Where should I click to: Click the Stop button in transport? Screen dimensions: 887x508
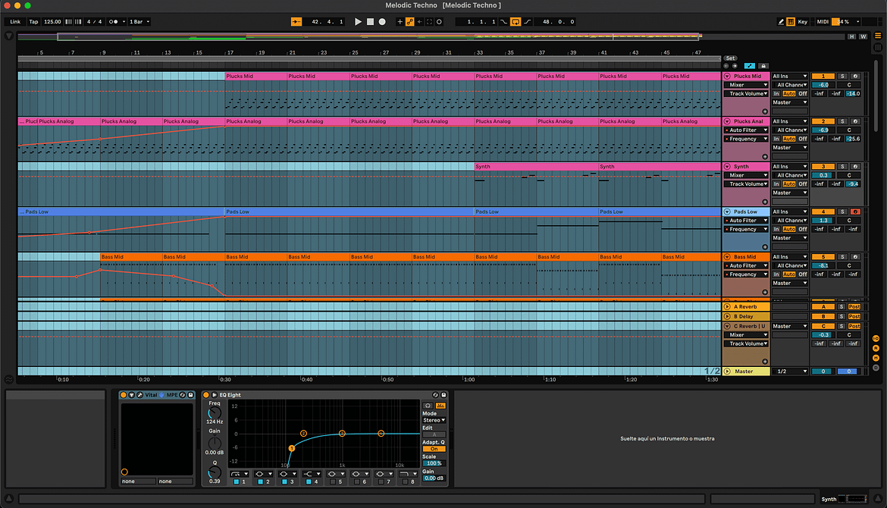click(370, 22)
